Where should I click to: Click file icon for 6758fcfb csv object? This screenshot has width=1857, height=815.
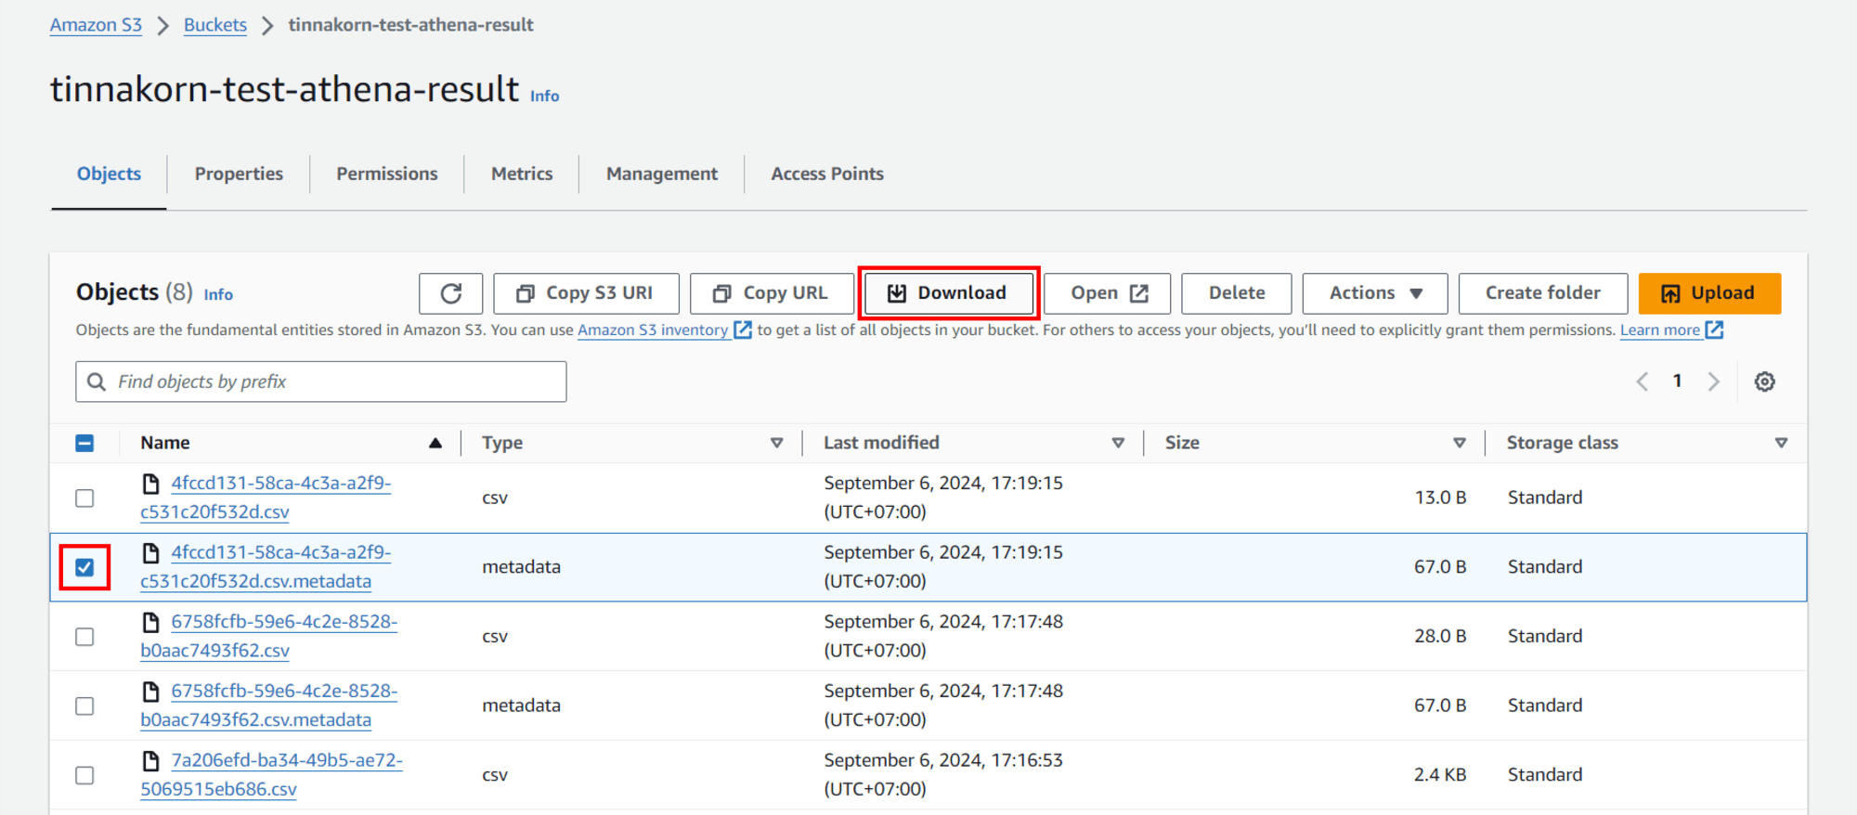coord(150,622)
